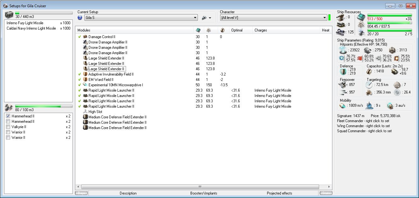Click the capacitor capacity icon showing 1418
The height and width of the screenshot is (198, 419).
pos(369,71)
